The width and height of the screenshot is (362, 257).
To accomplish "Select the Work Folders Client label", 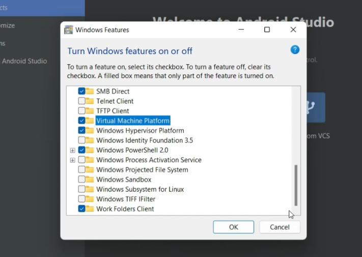I will pyautogui.click(x=125, y=209).
